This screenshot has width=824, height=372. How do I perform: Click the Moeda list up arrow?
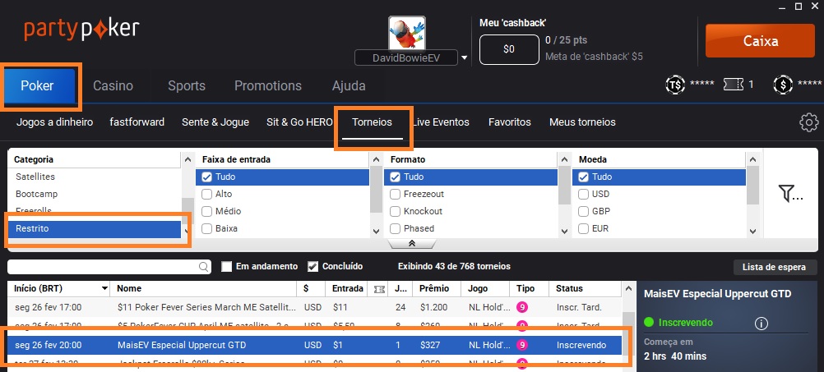pos(752,159)
